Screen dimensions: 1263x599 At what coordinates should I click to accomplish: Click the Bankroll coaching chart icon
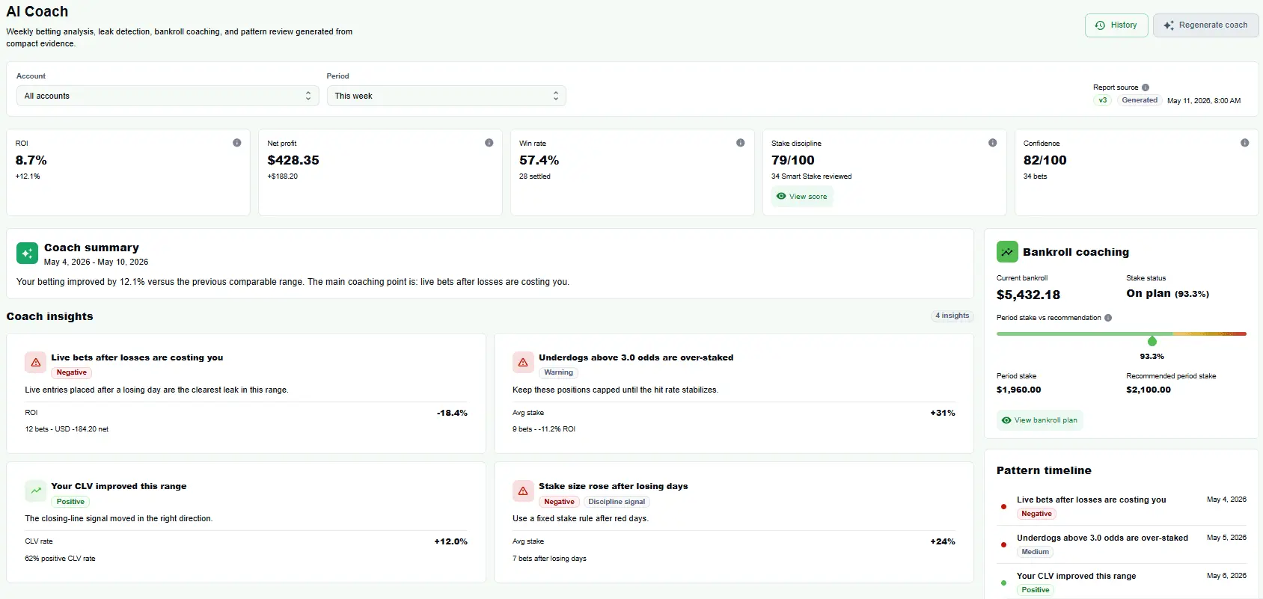point(1007,252)
